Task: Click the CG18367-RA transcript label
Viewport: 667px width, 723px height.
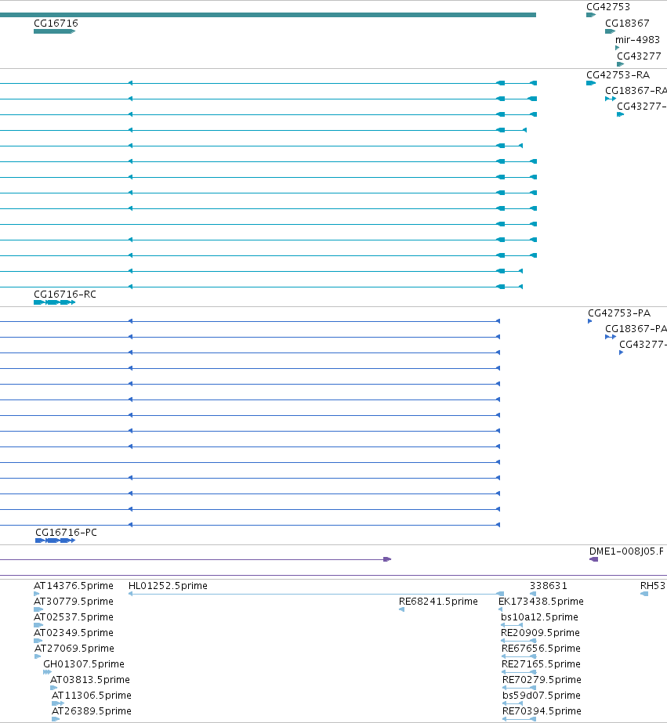Action: click(636, 91)
